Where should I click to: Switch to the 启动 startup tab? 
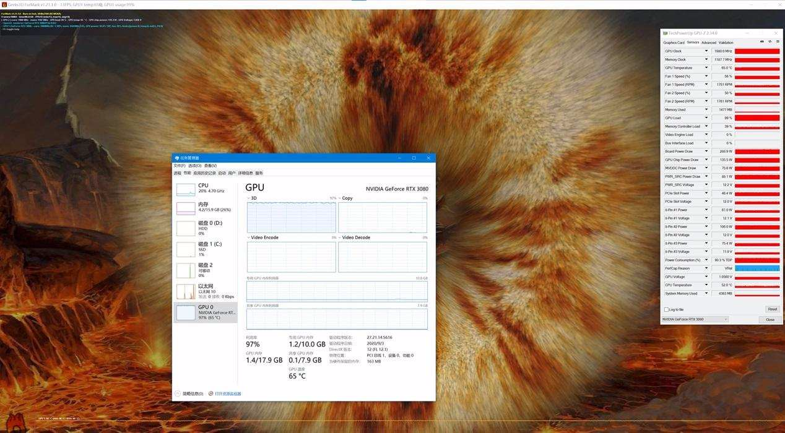point(222,173)
